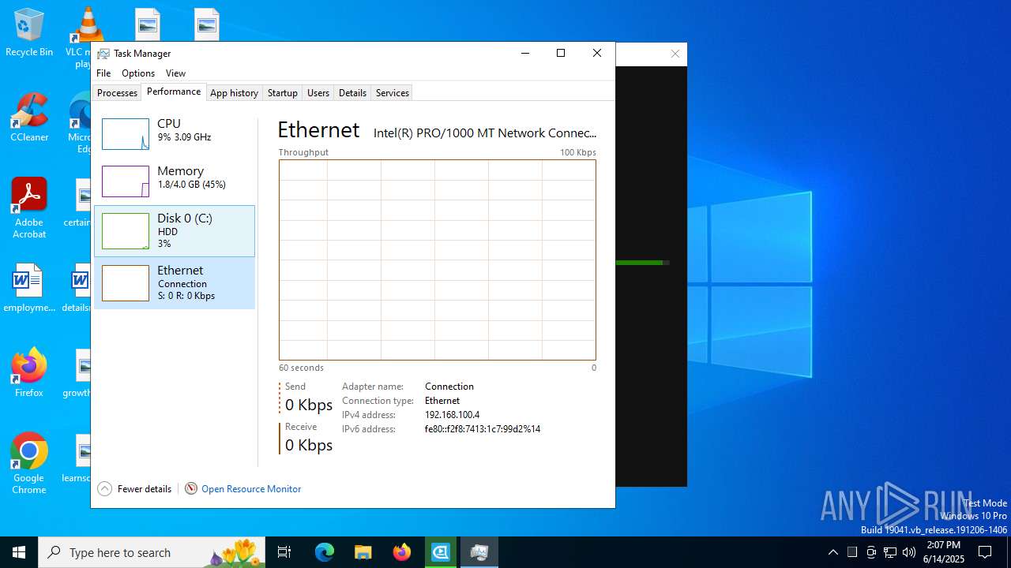1011x568 pixels.
Task: Close the Task Manager window
Action: click(x=597, y=53)
